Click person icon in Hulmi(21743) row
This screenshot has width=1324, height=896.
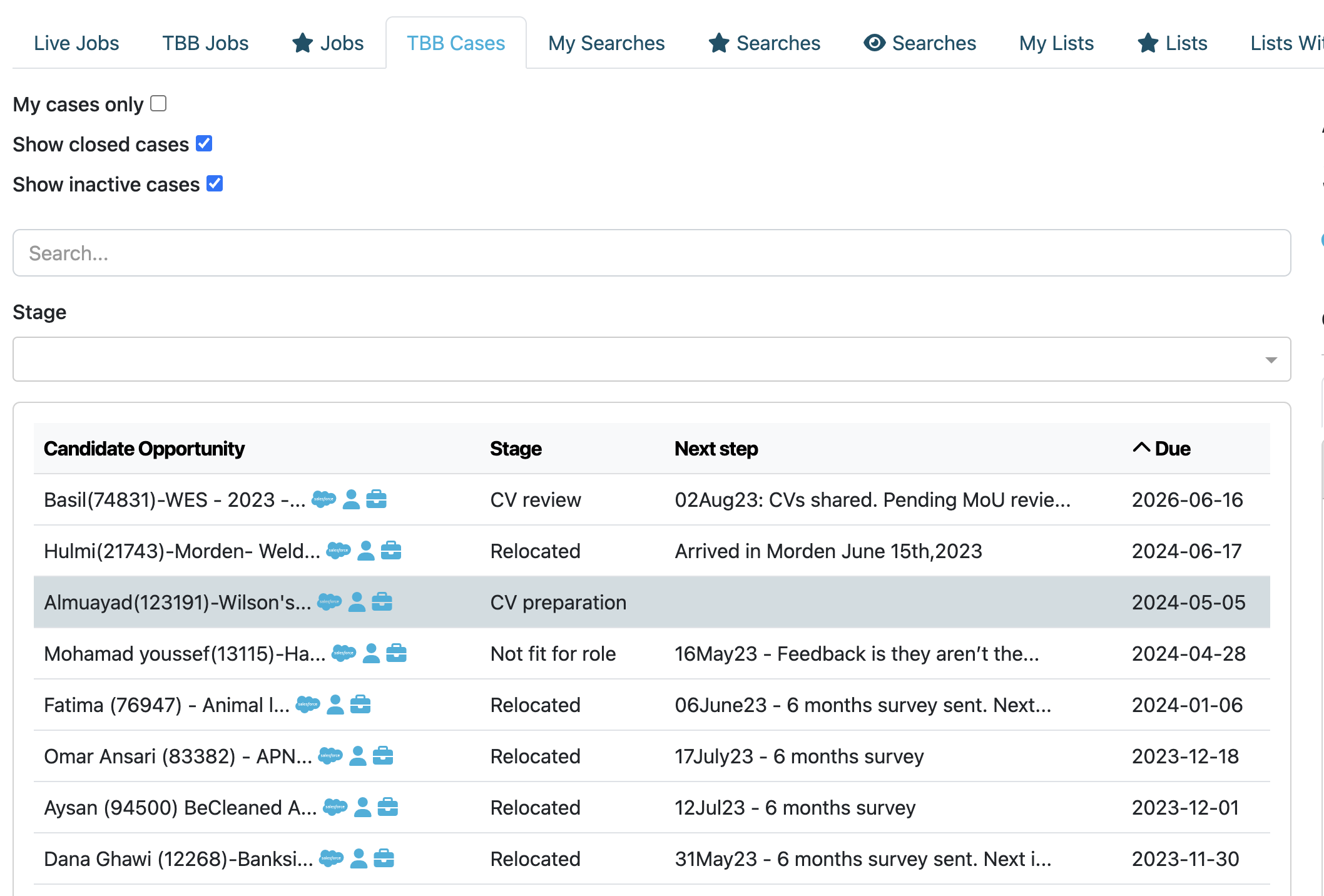tap(366, 551)
